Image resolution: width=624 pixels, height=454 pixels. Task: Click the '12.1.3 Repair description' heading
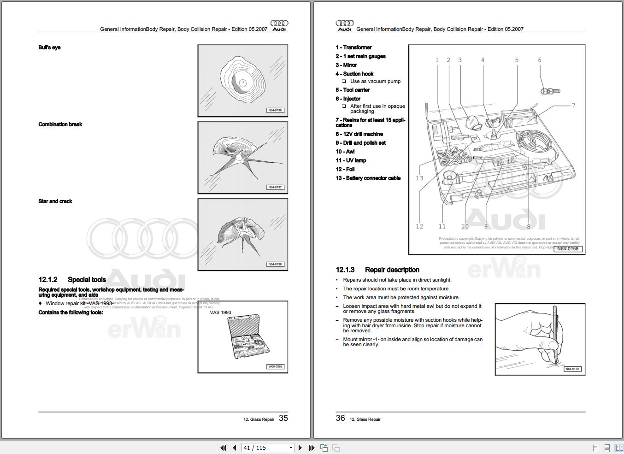coord(378,270)
